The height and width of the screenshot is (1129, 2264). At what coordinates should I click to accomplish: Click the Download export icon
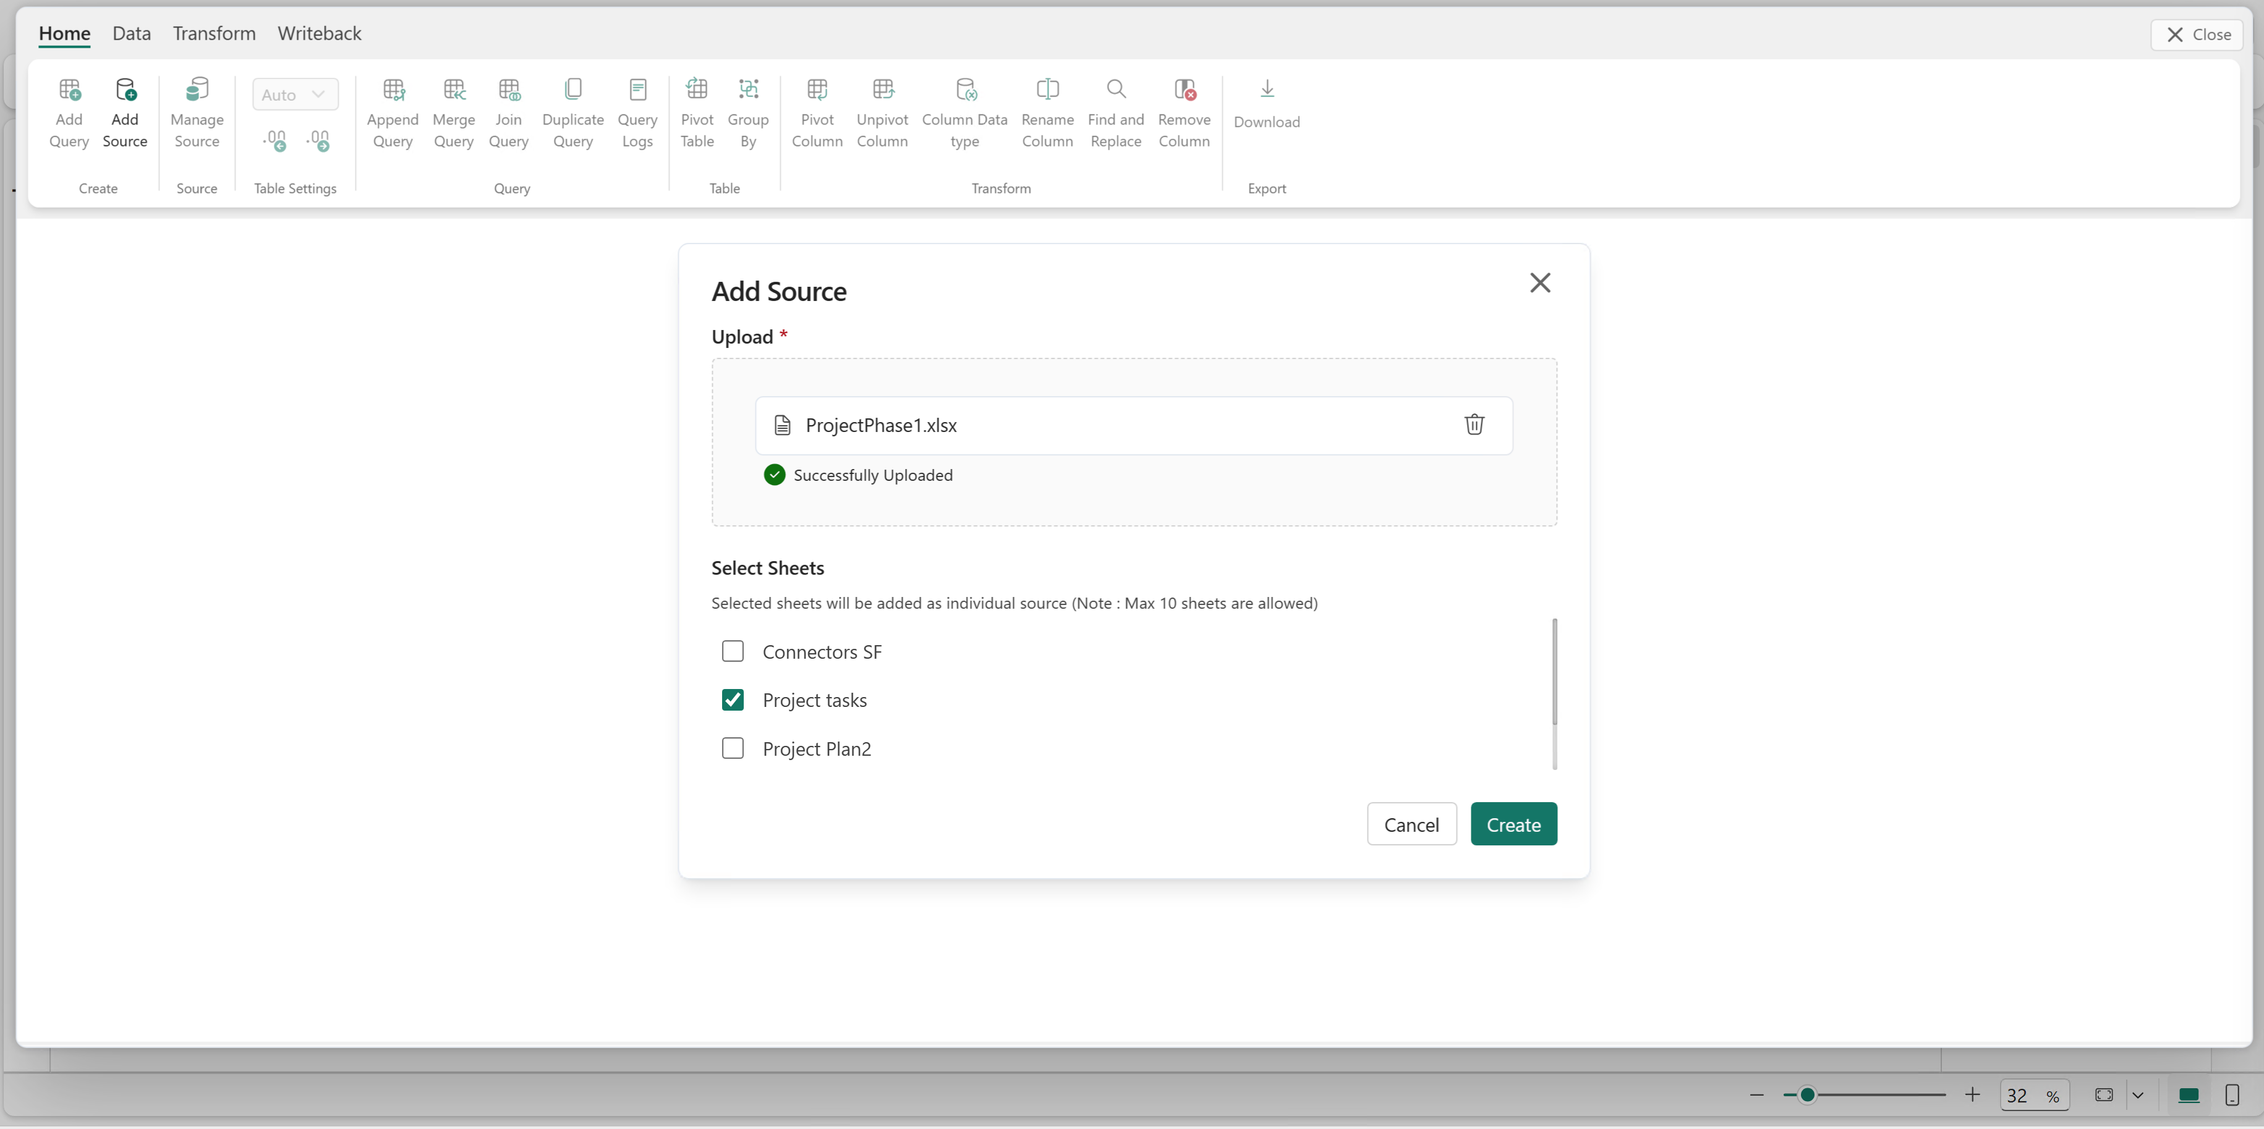[1267, 90]
